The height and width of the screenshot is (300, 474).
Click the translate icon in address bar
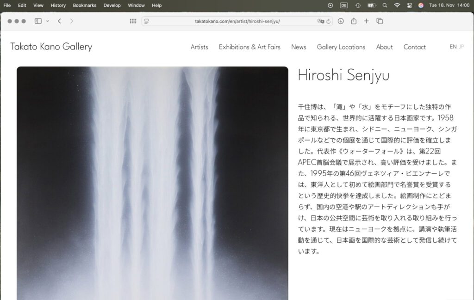[320, 21]
